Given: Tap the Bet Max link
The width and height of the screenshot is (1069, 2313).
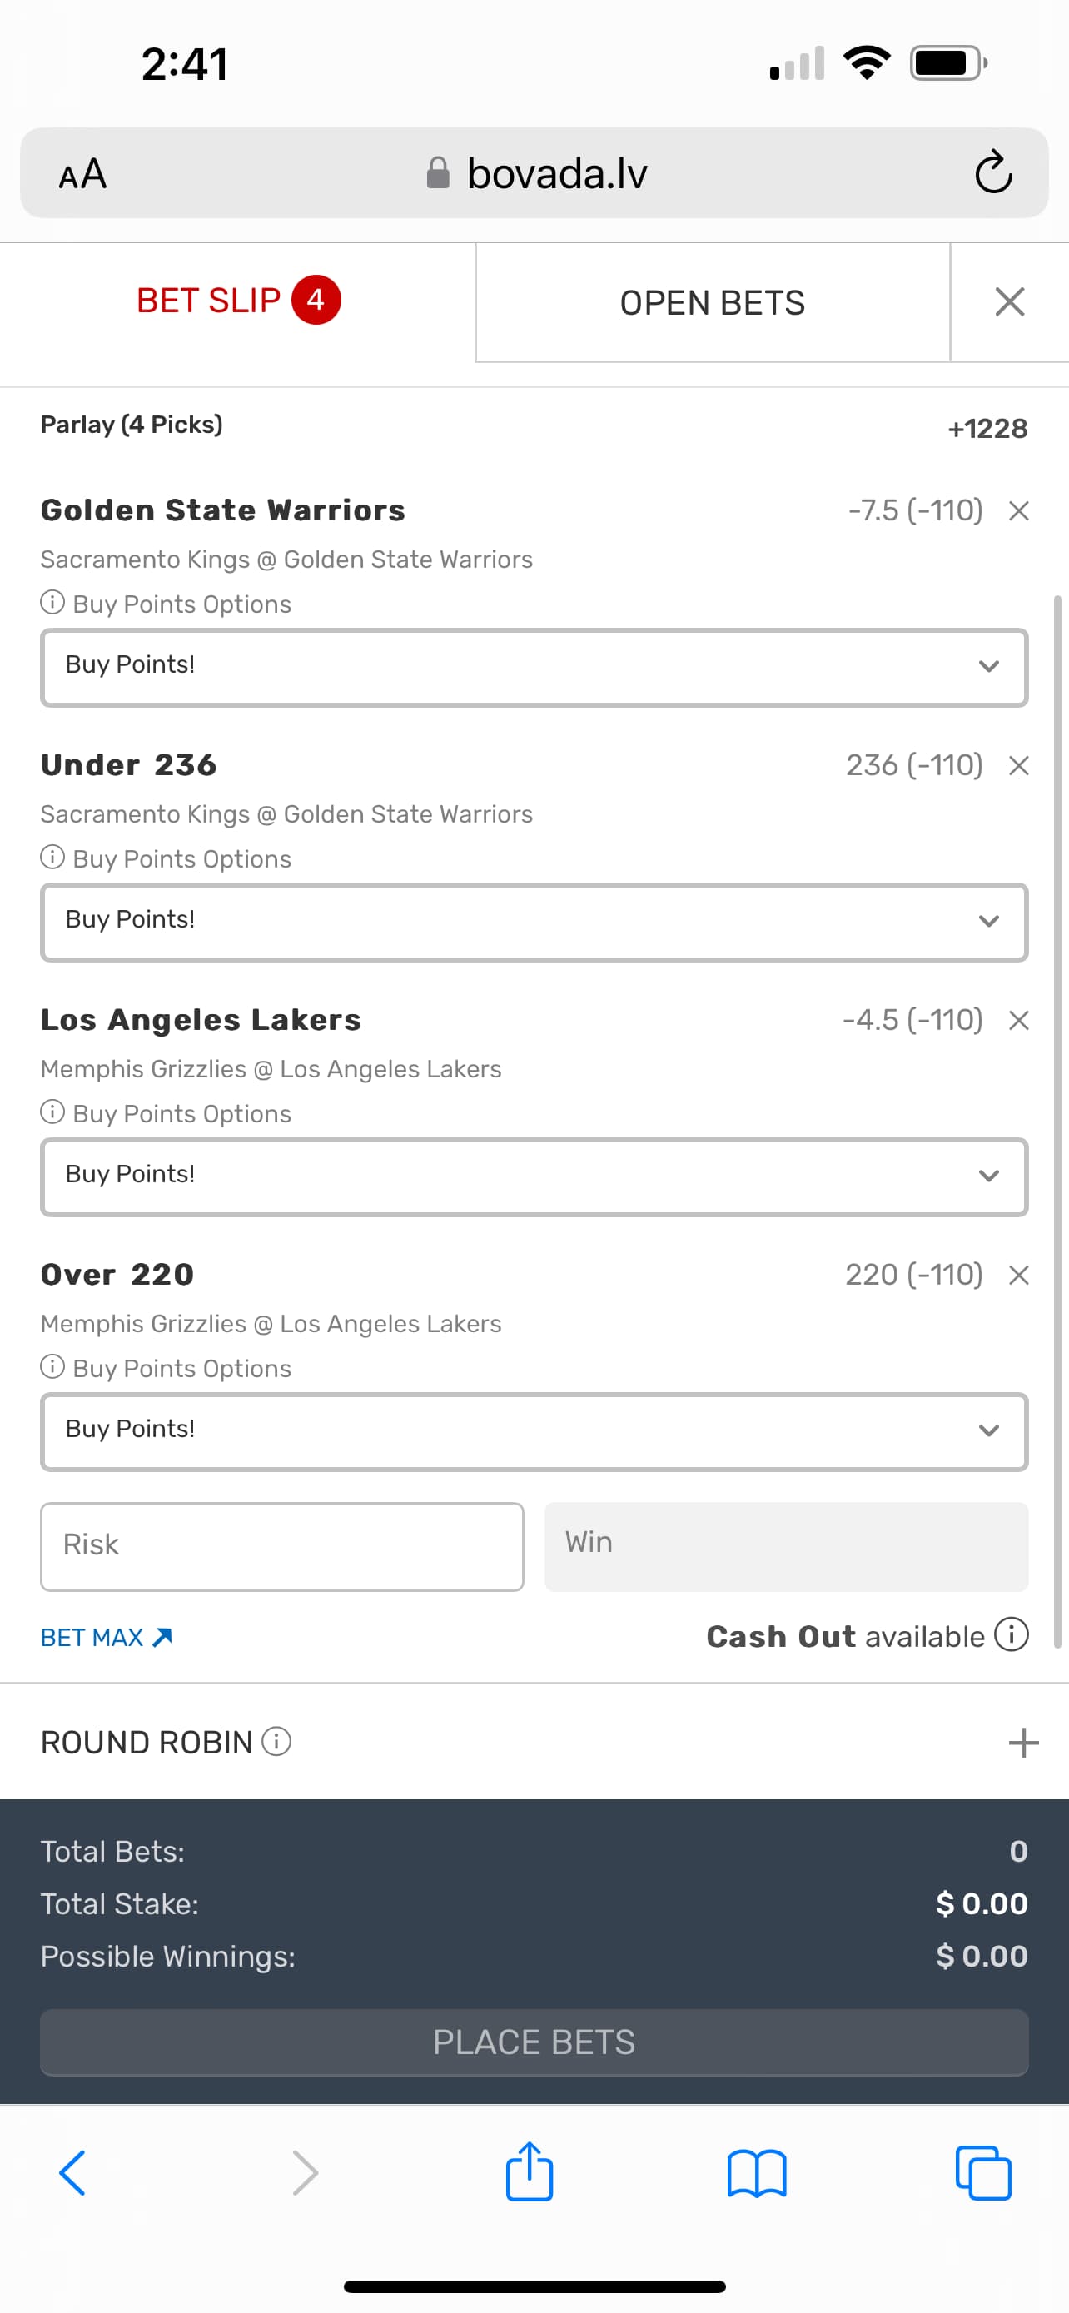Looking at the screenshot, I should [x=107, y=1638].
